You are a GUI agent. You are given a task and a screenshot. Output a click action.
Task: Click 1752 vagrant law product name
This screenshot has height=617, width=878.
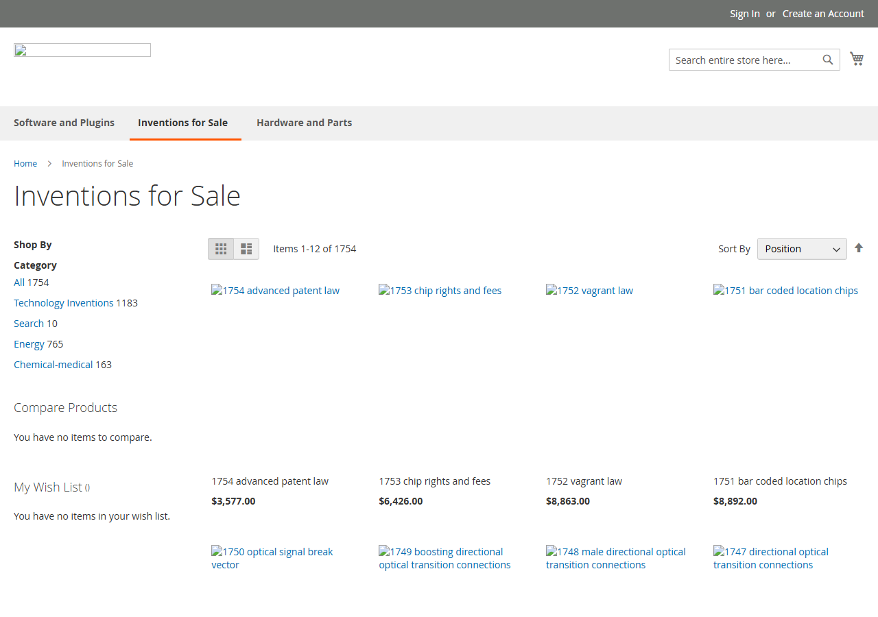point(584,481)
